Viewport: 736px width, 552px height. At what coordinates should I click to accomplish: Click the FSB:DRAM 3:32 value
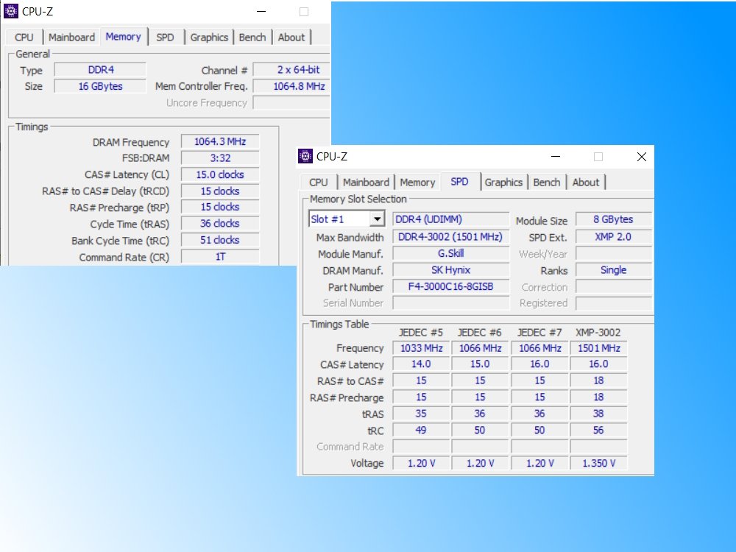[220, 158]
